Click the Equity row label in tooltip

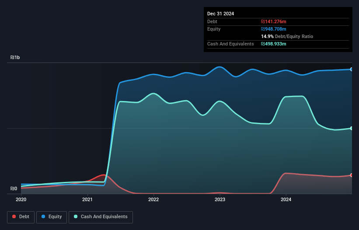pyautogui.click(x=214, y=29)
